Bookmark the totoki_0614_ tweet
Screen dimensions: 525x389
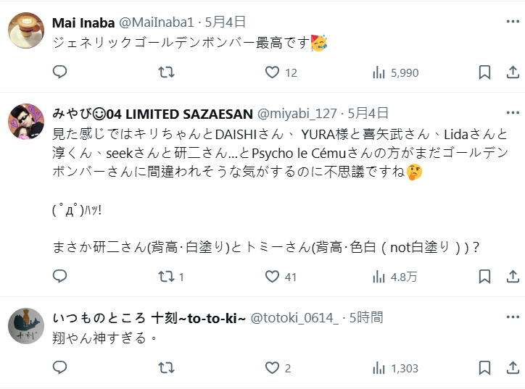click(484, 368)
